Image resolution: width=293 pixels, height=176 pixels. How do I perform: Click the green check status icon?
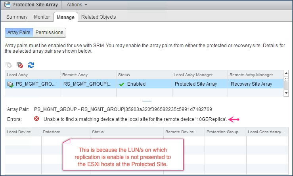click(122, 84)
